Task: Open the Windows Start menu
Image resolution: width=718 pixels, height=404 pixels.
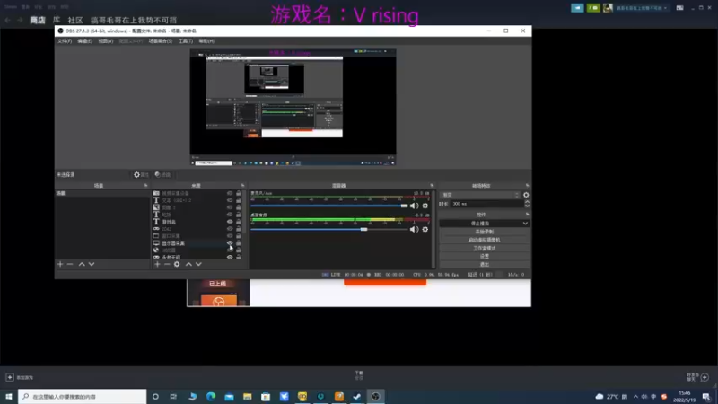Action: [9, 396]
